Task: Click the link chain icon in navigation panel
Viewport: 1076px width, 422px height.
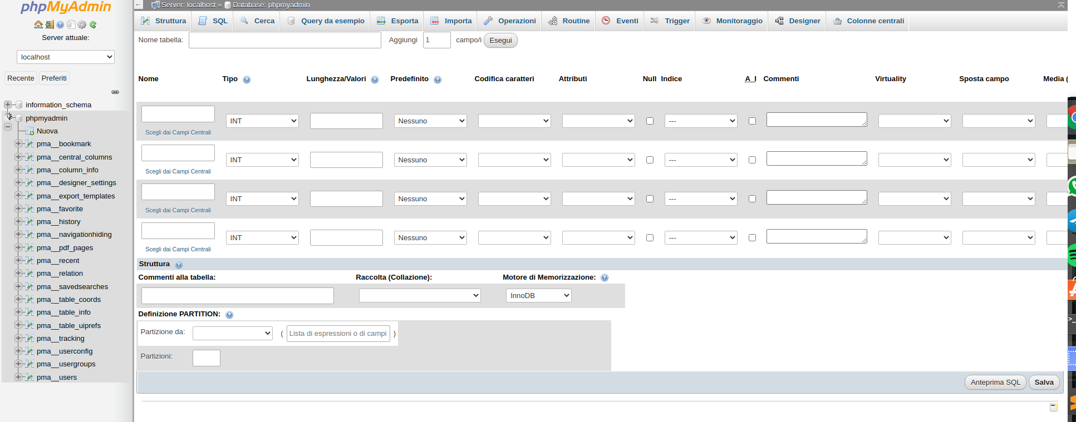Action: 115,92
